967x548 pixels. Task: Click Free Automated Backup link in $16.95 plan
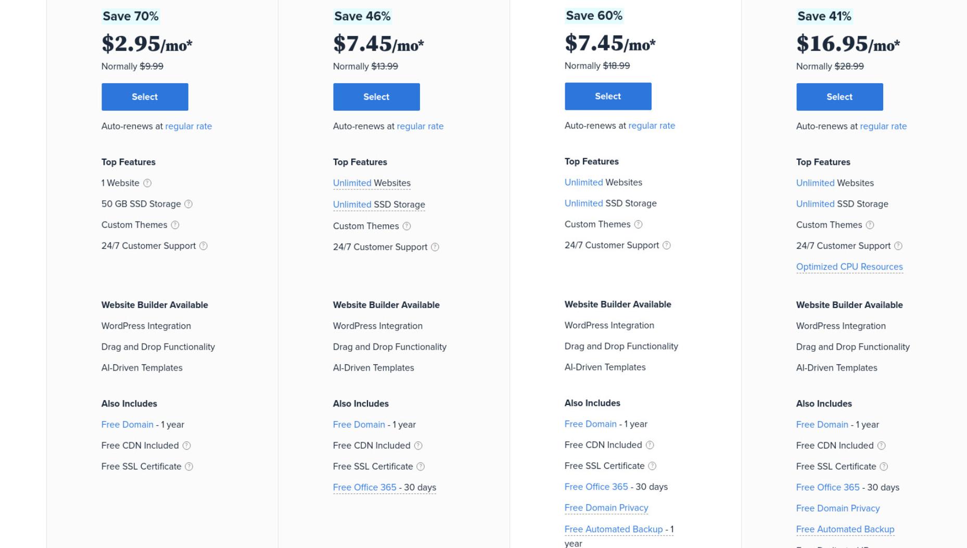845,529
